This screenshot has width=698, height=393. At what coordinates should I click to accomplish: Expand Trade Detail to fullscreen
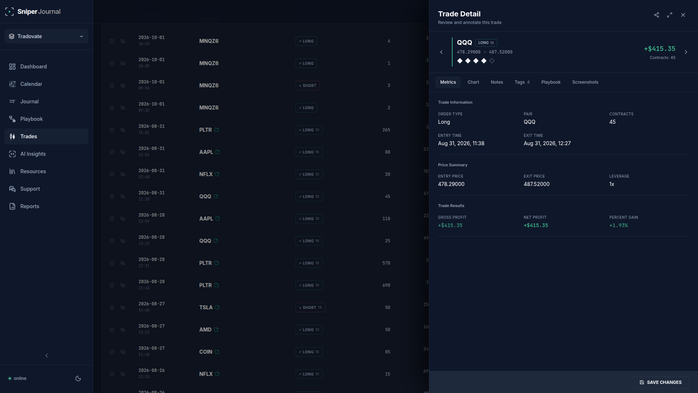[670, 15]
